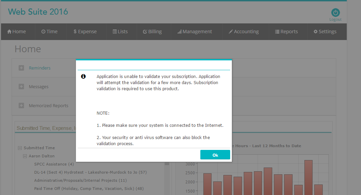Open the Billing menu
Screen dimensions: 361x195
point(152,32)
